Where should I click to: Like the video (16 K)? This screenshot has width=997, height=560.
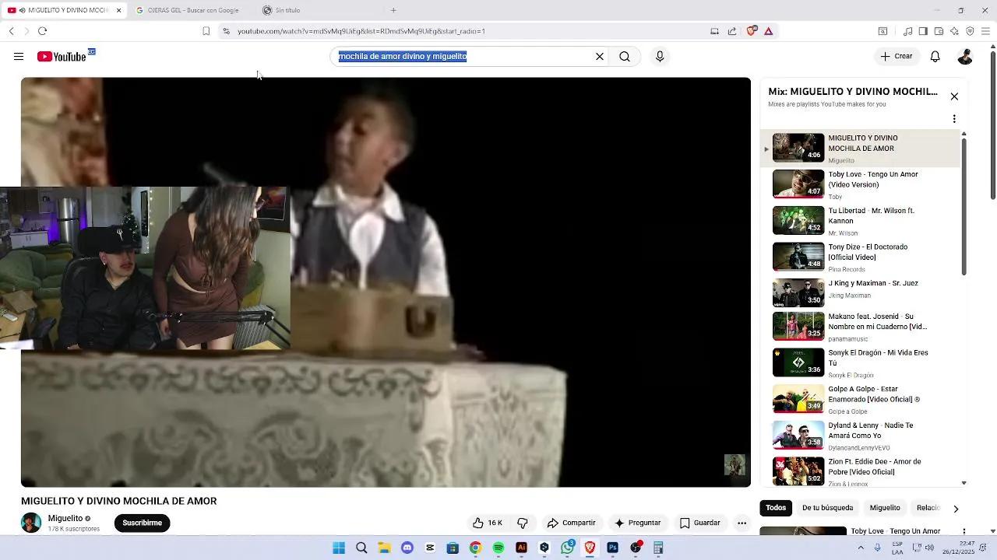click(x=488, y=523)
